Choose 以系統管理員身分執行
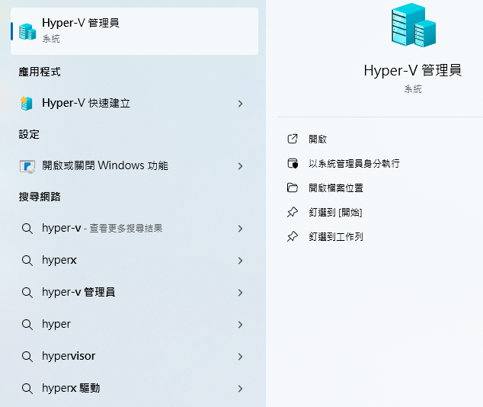This screenshot has height=407, width=483. 354,164
